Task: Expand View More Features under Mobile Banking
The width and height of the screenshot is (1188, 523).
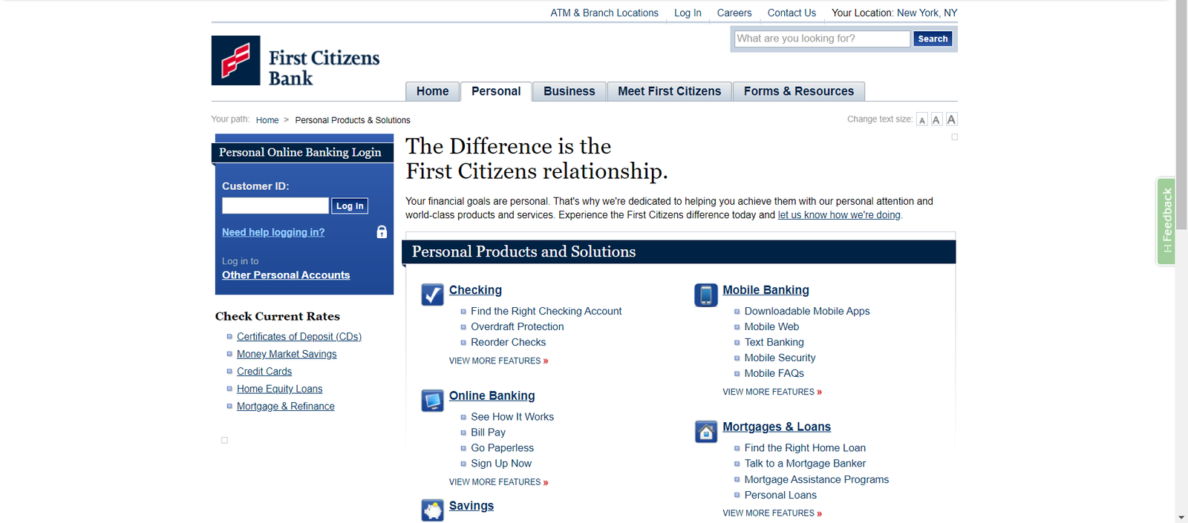Action: (x=771, y=392)
